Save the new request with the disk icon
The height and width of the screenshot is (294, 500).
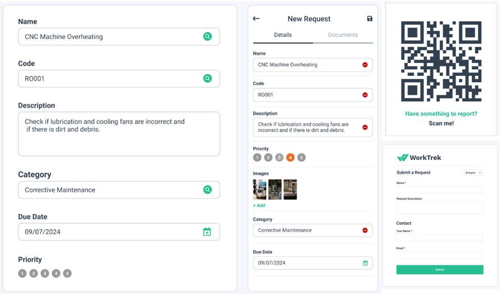point(369,19)
